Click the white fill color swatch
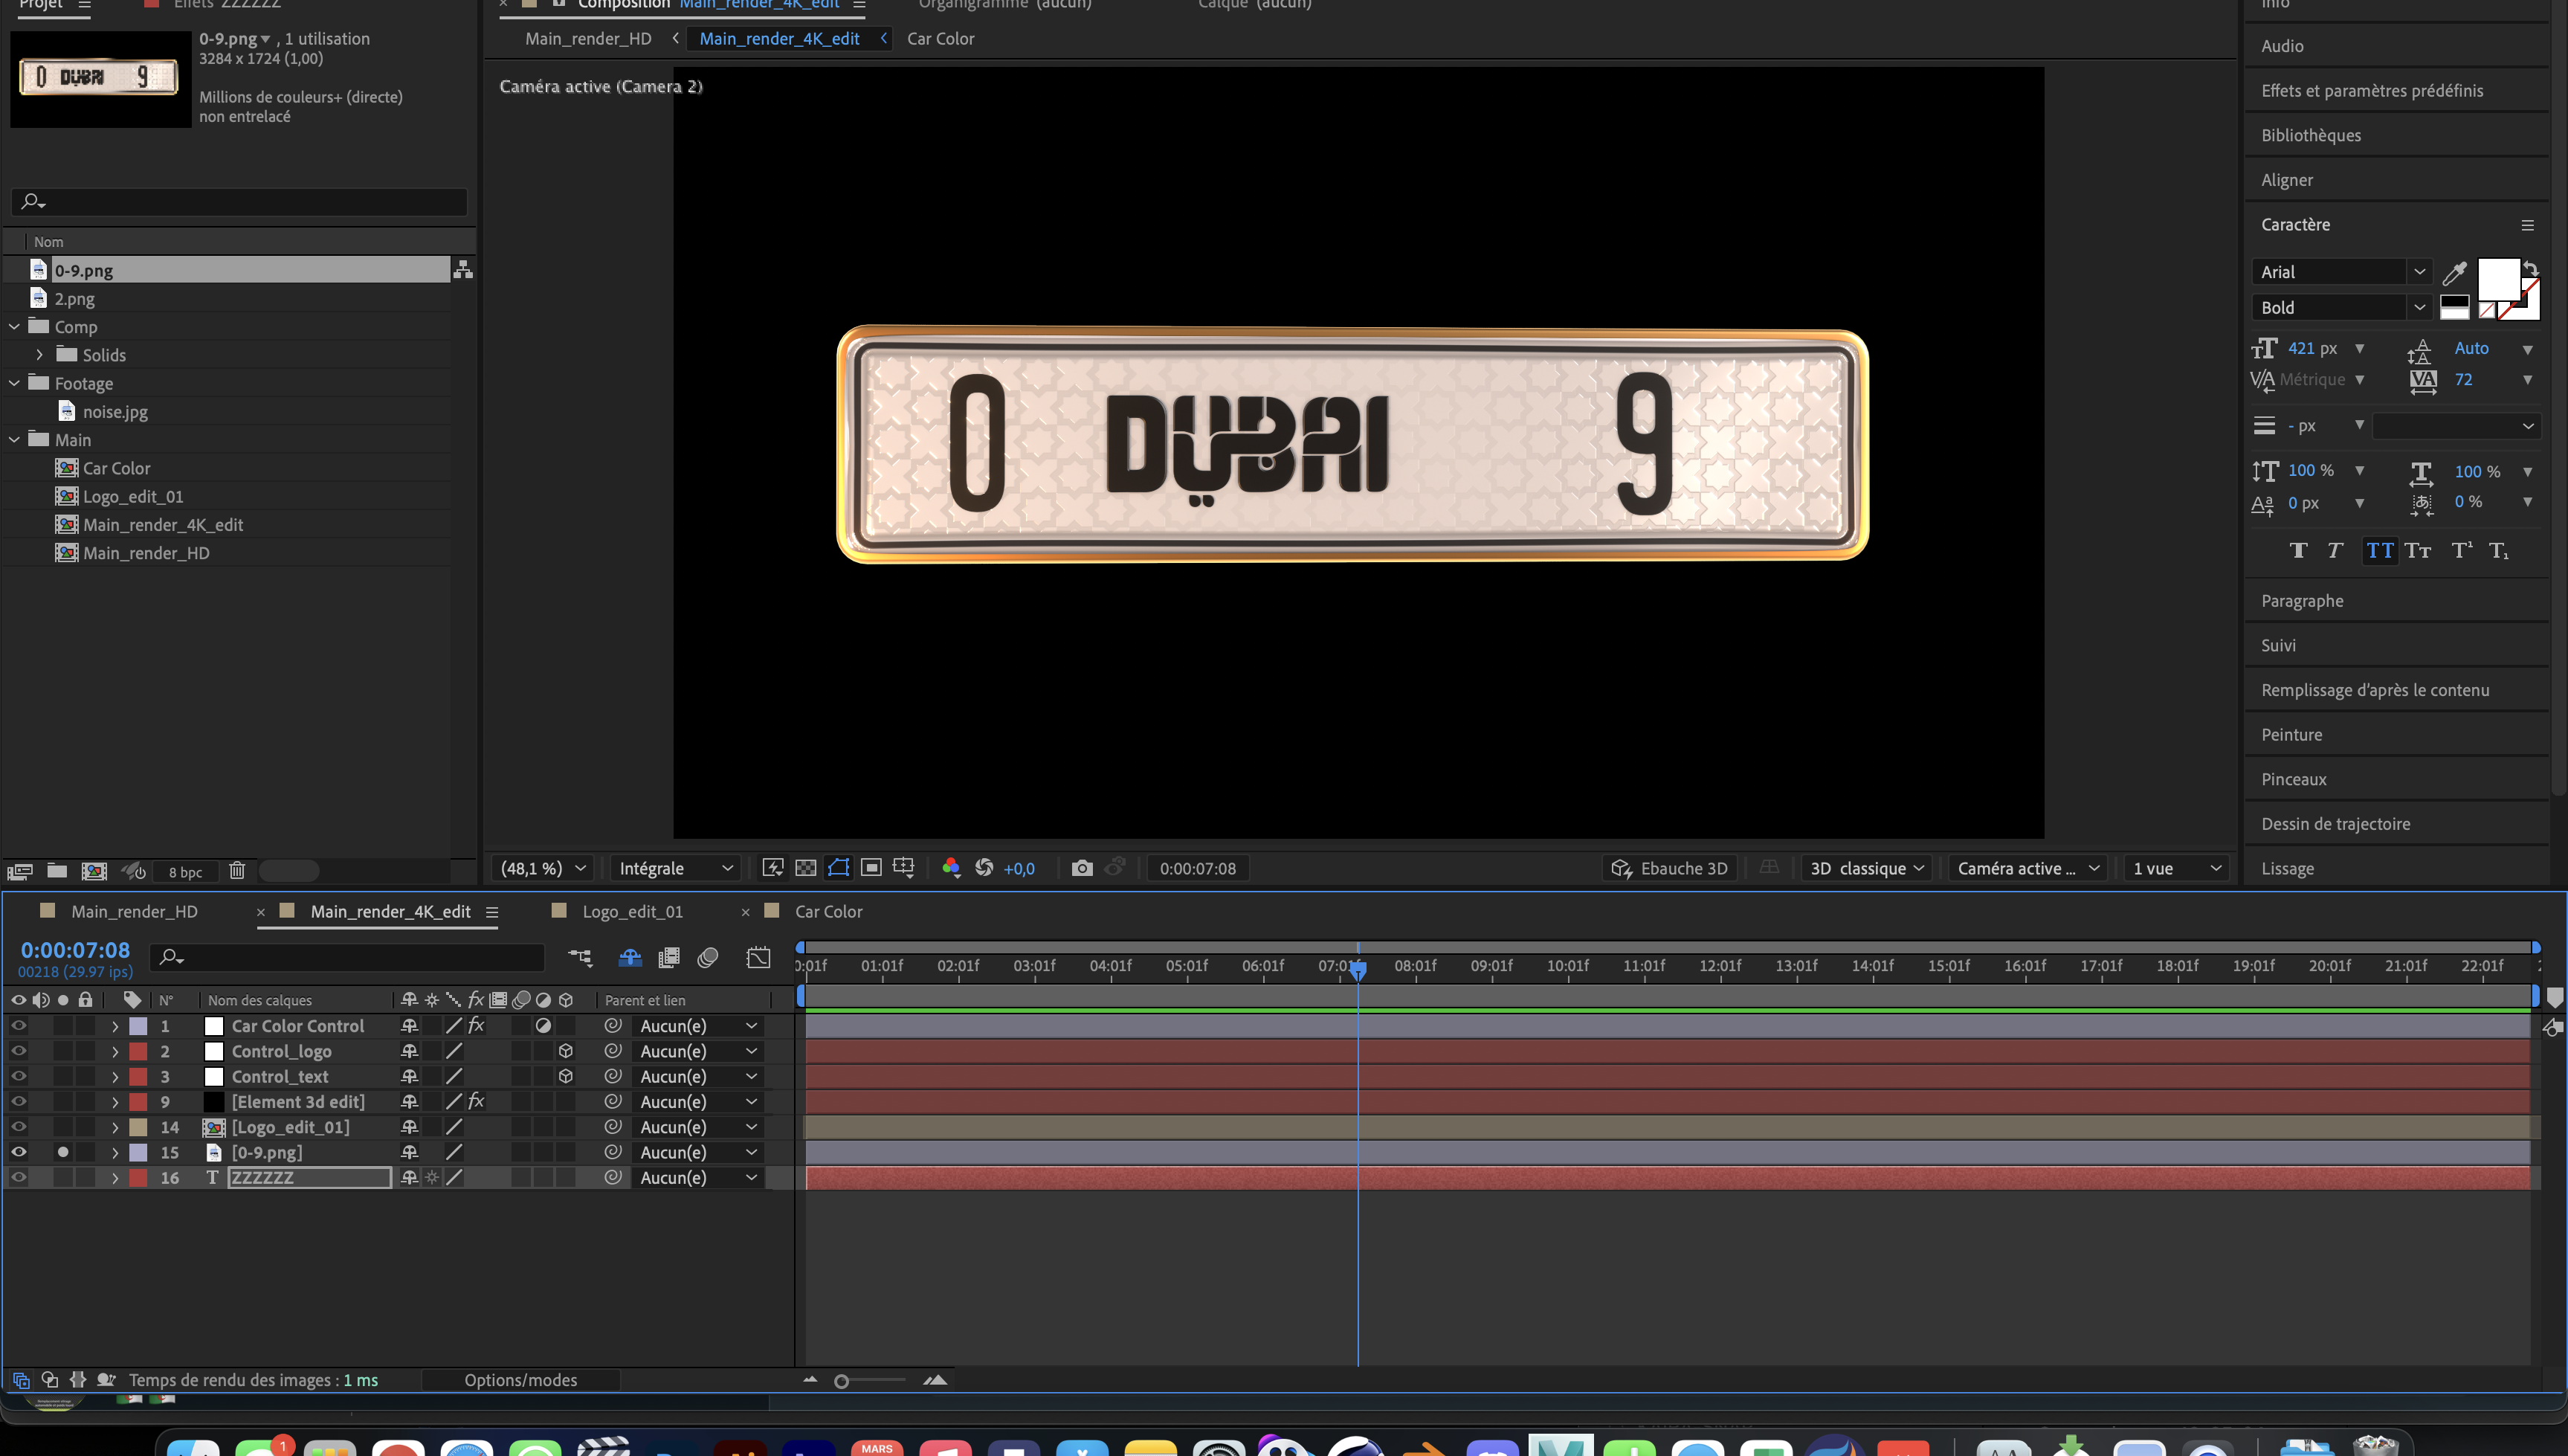The height and width of the screenshot is (1456, 2568). 2497,279
